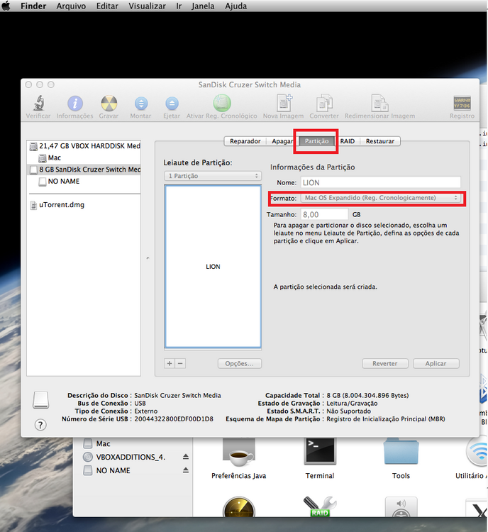Click the Montar toolbar icon

tap(140, 104)
